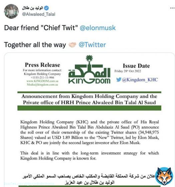This screenshot has height=187, width=175.
Task: Click the www.KINGDOM.com.sa website link
Action: click(42, 81)
